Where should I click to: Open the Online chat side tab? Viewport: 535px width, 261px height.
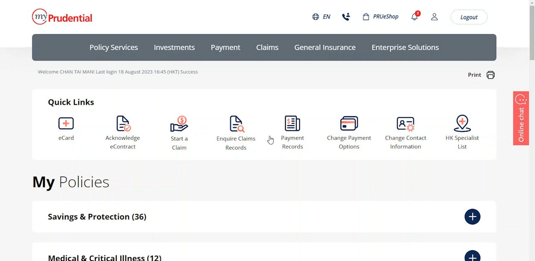pos(521,118)
